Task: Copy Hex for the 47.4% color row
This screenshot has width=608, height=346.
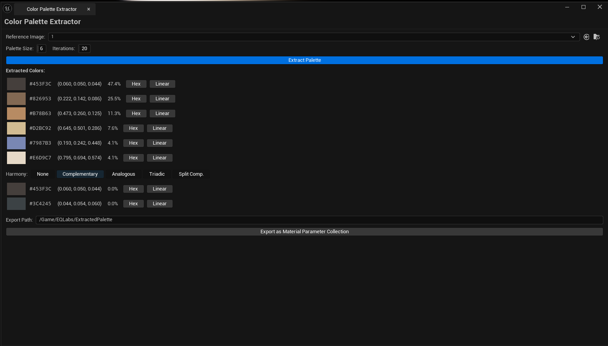Action: click(136, 84)
